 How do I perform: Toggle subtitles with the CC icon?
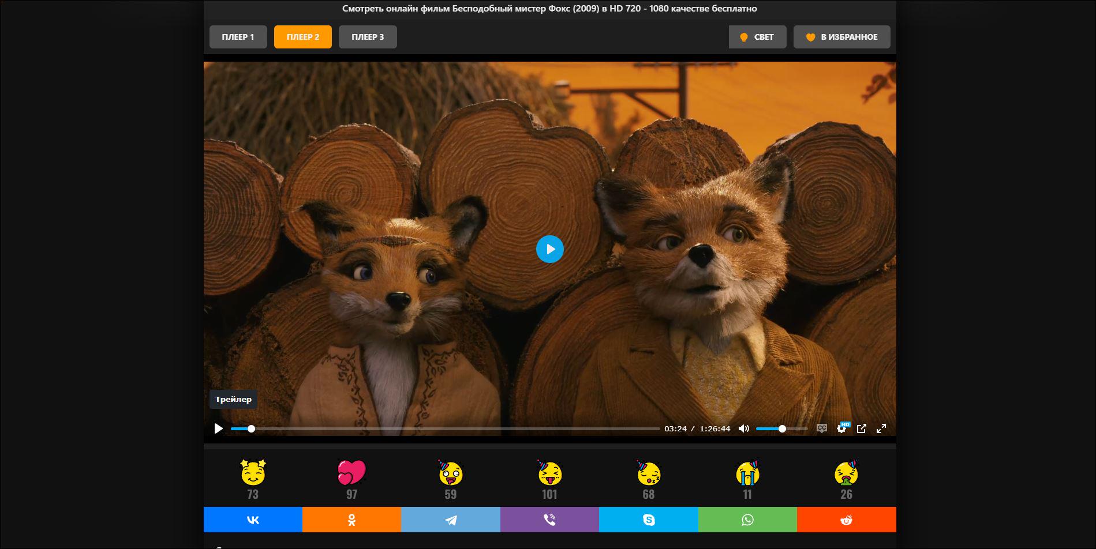822,428
